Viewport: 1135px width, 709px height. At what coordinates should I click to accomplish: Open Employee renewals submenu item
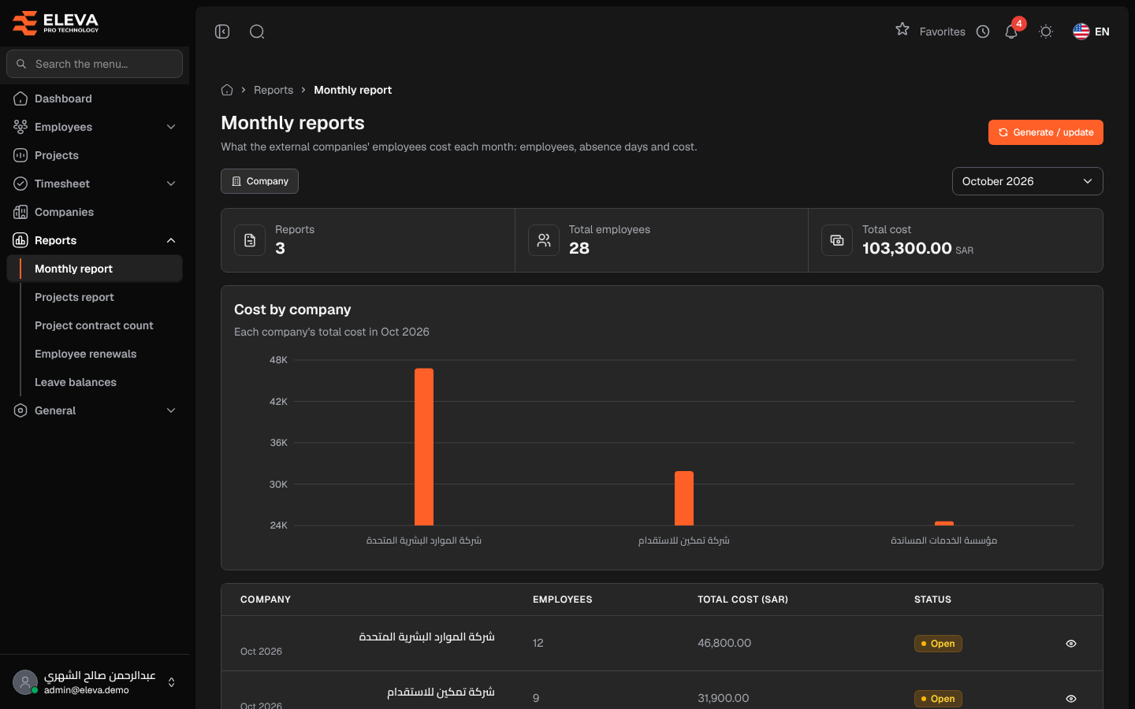coord(85,354)
